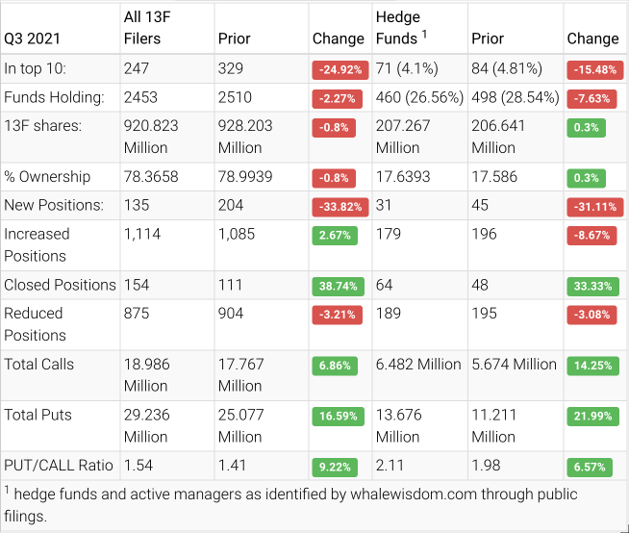Select the Q3 2021 header cell

pos(33,38)
